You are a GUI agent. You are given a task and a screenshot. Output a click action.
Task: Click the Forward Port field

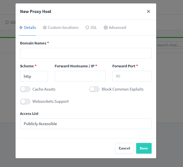(x=132, y=76)
